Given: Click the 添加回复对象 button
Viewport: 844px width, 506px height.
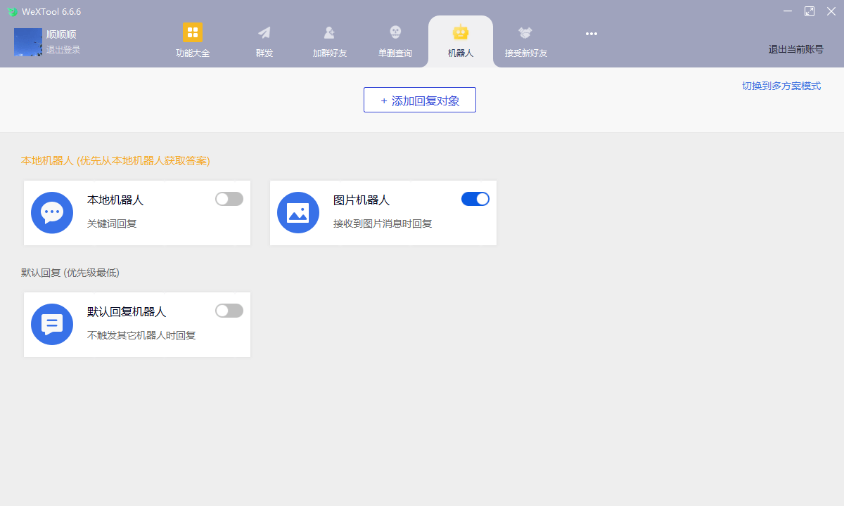Looking at the screenshot, I should (419, 100).
